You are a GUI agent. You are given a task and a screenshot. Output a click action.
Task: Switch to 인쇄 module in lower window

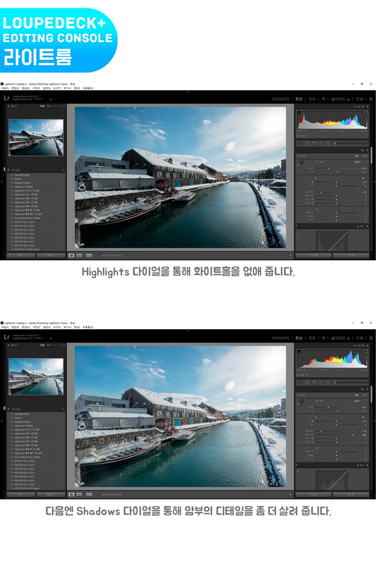(359, 338)
